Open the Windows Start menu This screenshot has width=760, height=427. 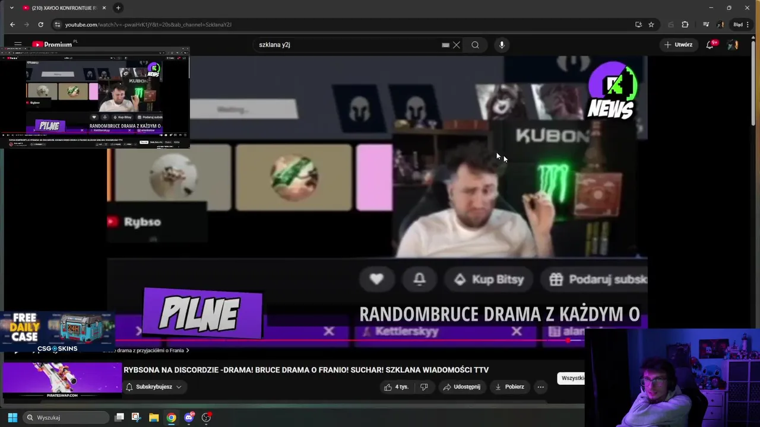click(x=12, y=418)
